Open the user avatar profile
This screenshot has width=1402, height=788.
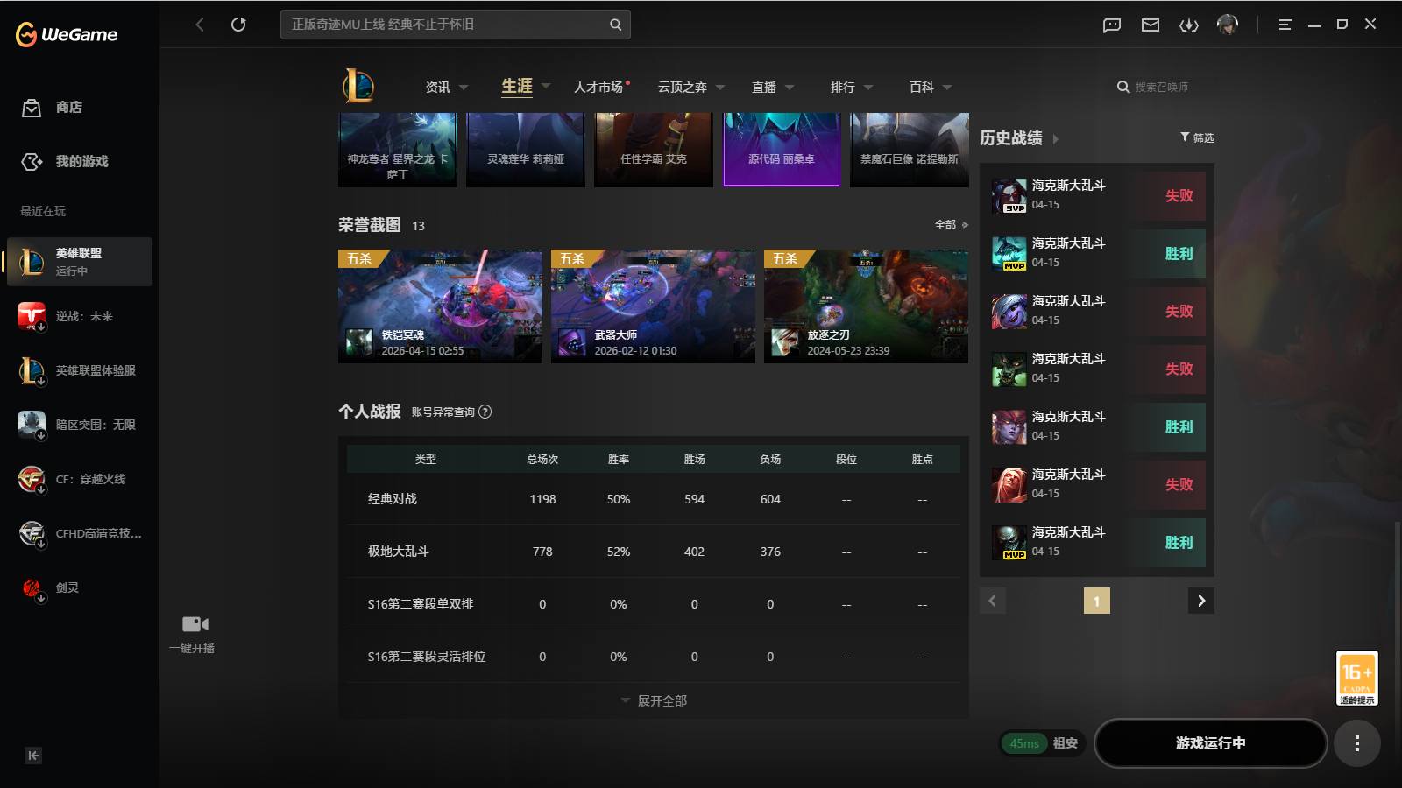[x=1228, y=25]
